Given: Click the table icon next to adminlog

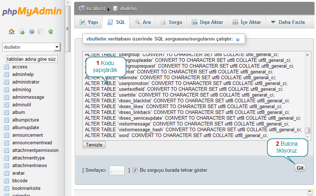Looking at the screenshot, I should (7, 90).
